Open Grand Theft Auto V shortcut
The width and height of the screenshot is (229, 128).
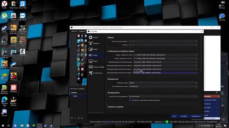coord(23,29)
